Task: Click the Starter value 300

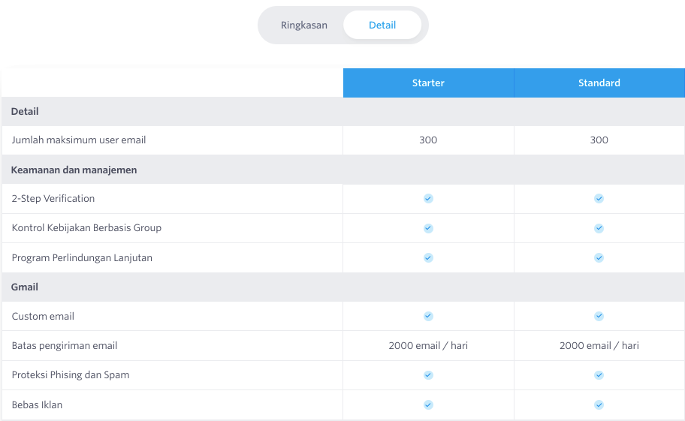Action: point(428,140)
